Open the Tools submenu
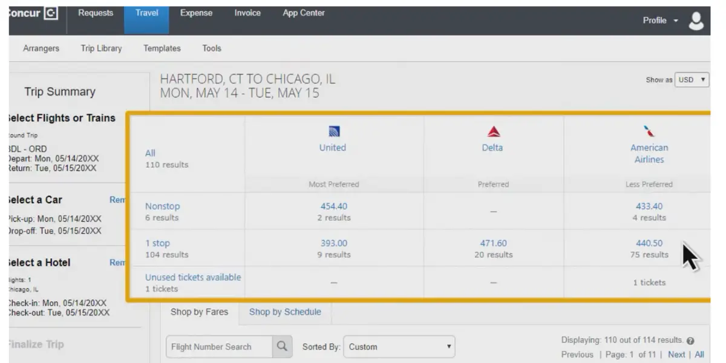Screen dimensions: 726x363 212,48
